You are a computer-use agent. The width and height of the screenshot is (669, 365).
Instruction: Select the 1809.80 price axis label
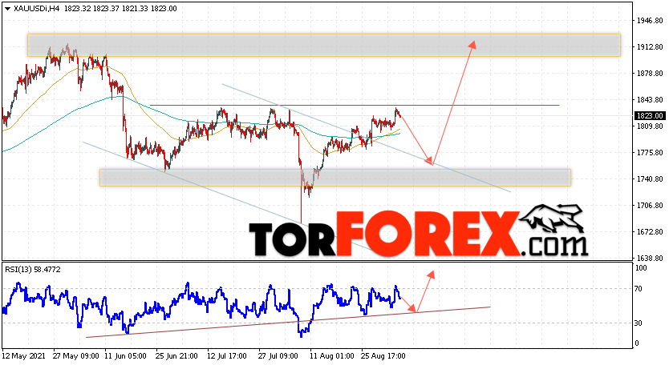click(x=650, y=126)
